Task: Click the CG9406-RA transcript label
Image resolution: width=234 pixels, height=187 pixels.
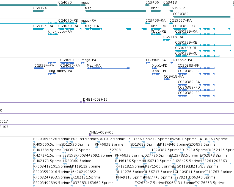Action: coord(156,21)
